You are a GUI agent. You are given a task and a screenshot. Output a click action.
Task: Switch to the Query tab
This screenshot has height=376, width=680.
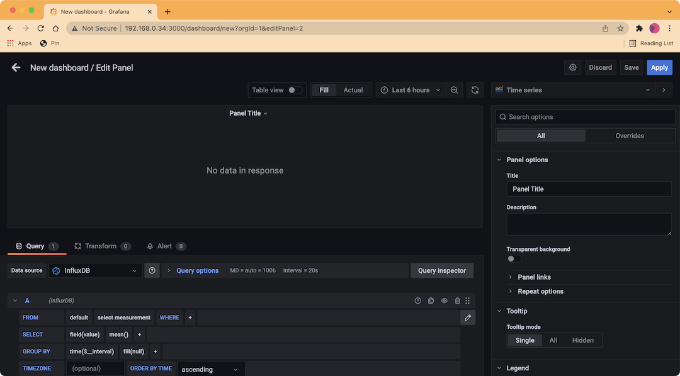pyautogui.click(x=37, y=246)
